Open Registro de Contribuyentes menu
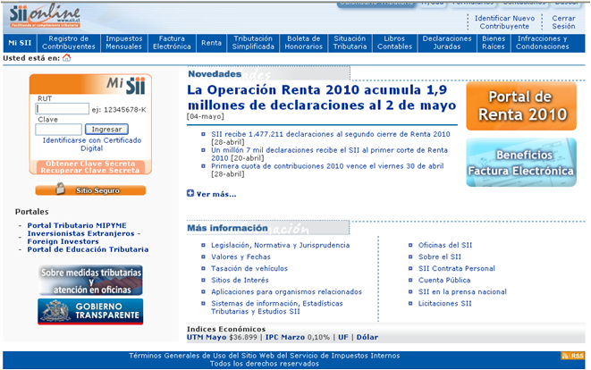Viewport: 591px width, 370px height. click(x=69, y=43)
